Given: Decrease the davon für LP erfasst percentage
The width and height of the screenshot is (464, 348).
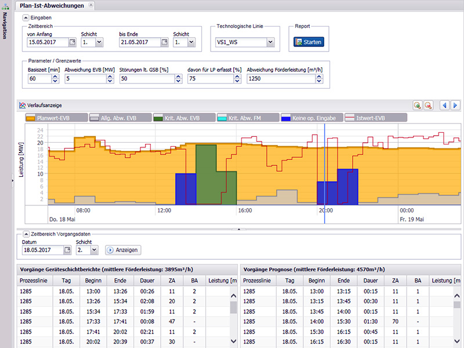Looking at the screenshot, I should click(x=237, y=81).
